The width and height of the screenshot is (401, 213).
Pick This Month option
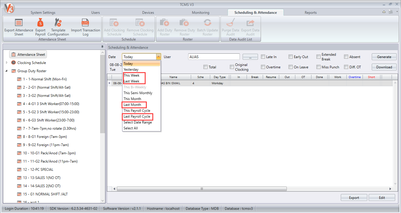[x=141, y=99]
